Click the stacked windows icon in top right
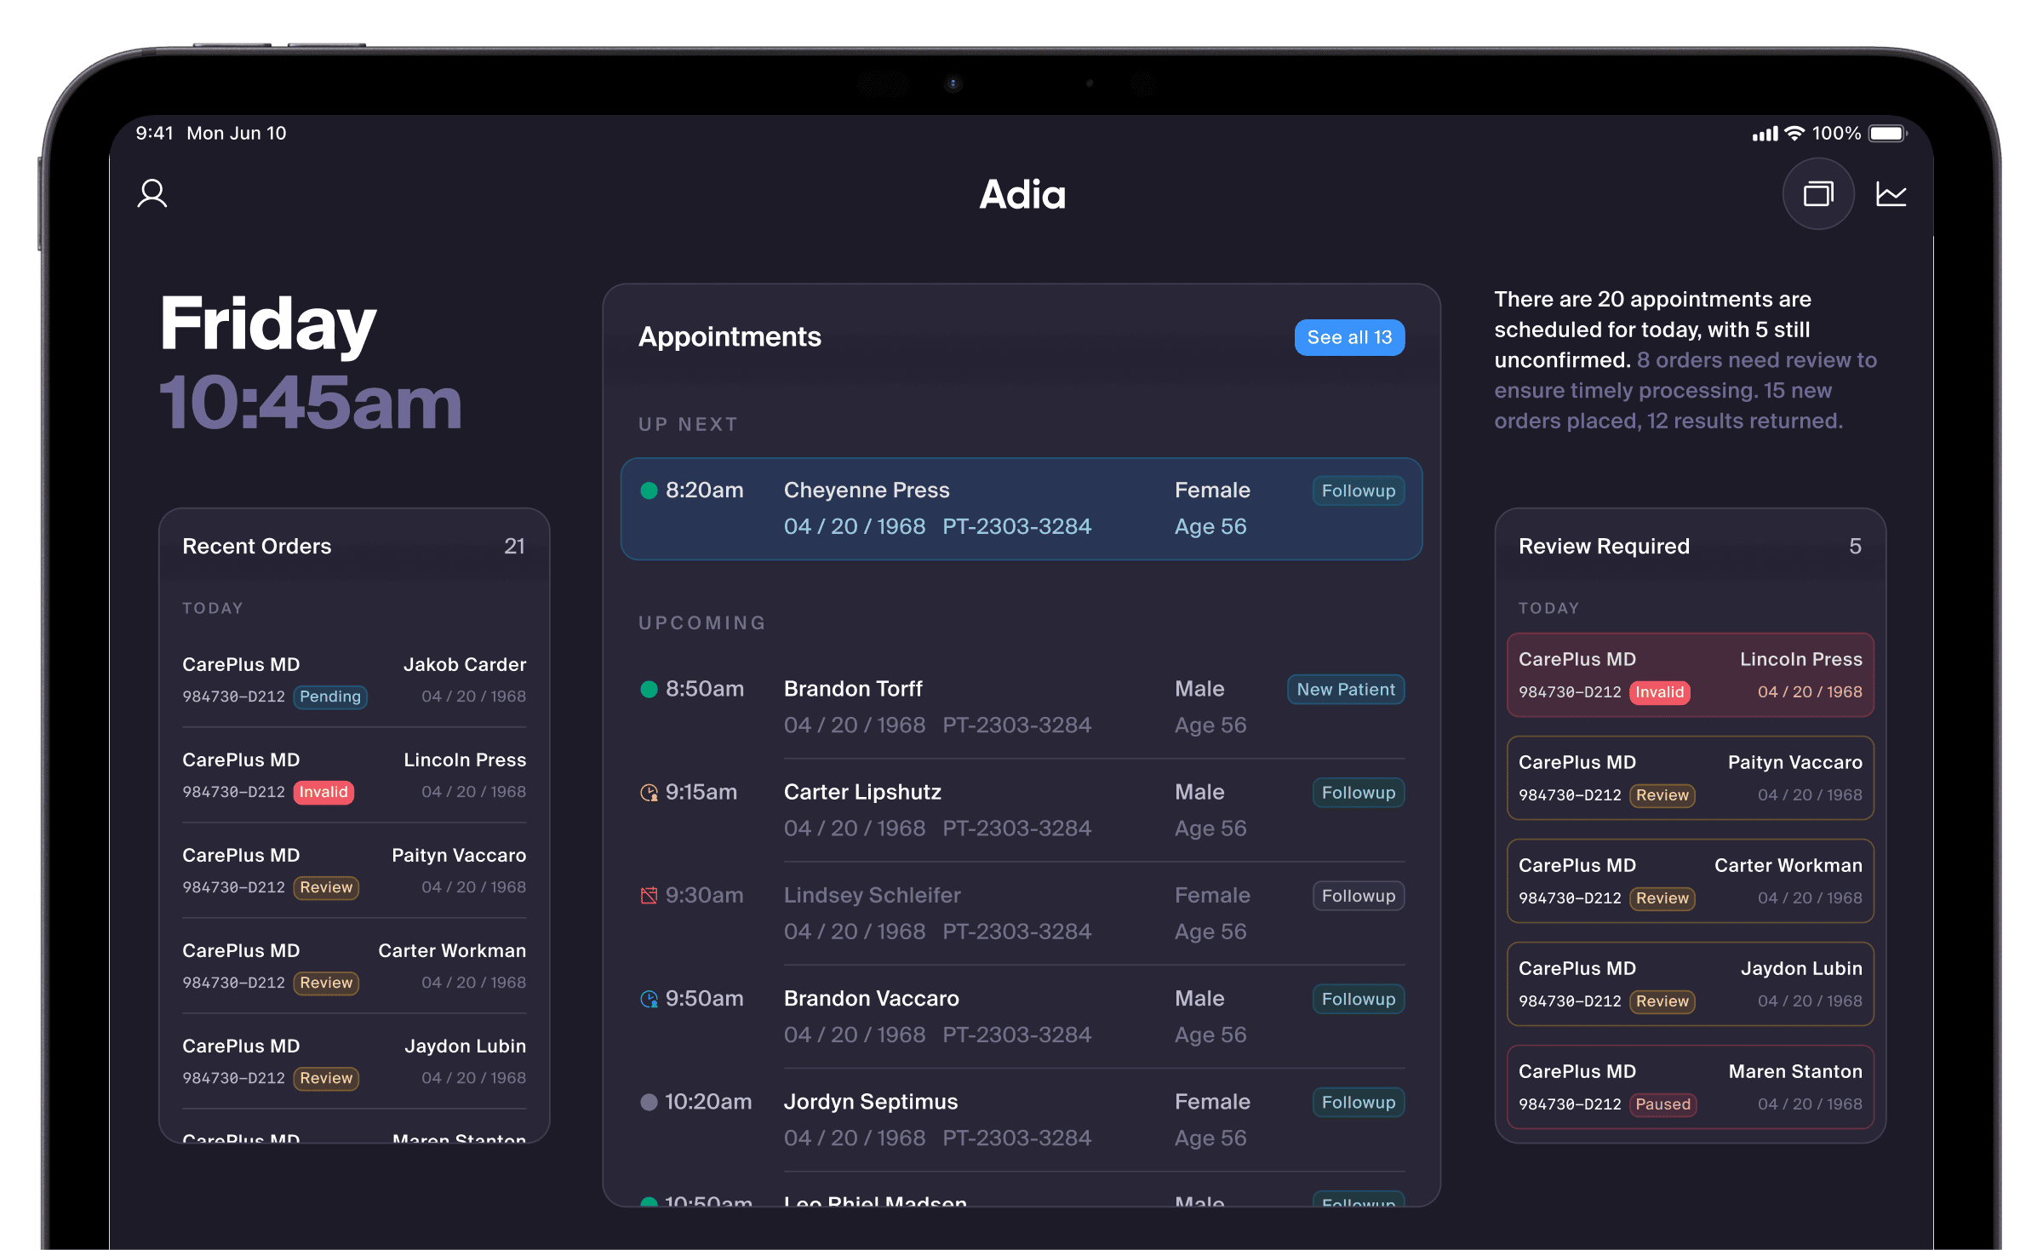The height and width of the screenshot is (1250, 2043). coord(1819,194)
